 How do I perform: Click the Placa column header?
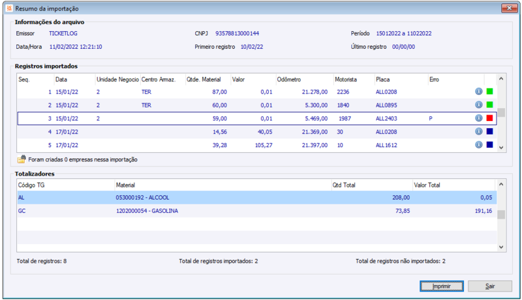(x=383, y=79)
